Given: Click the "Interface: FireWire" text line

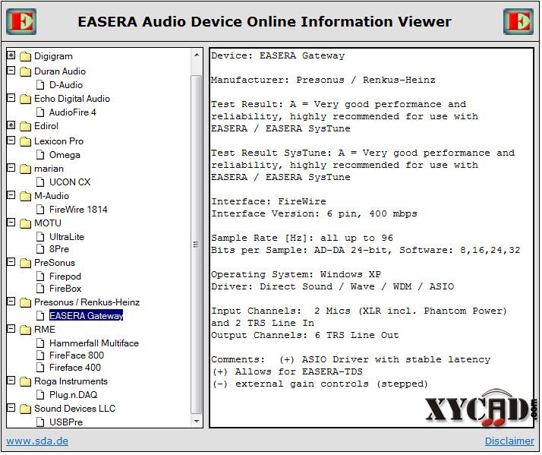Looking at the screenshot, I should (x=269, y=201).
